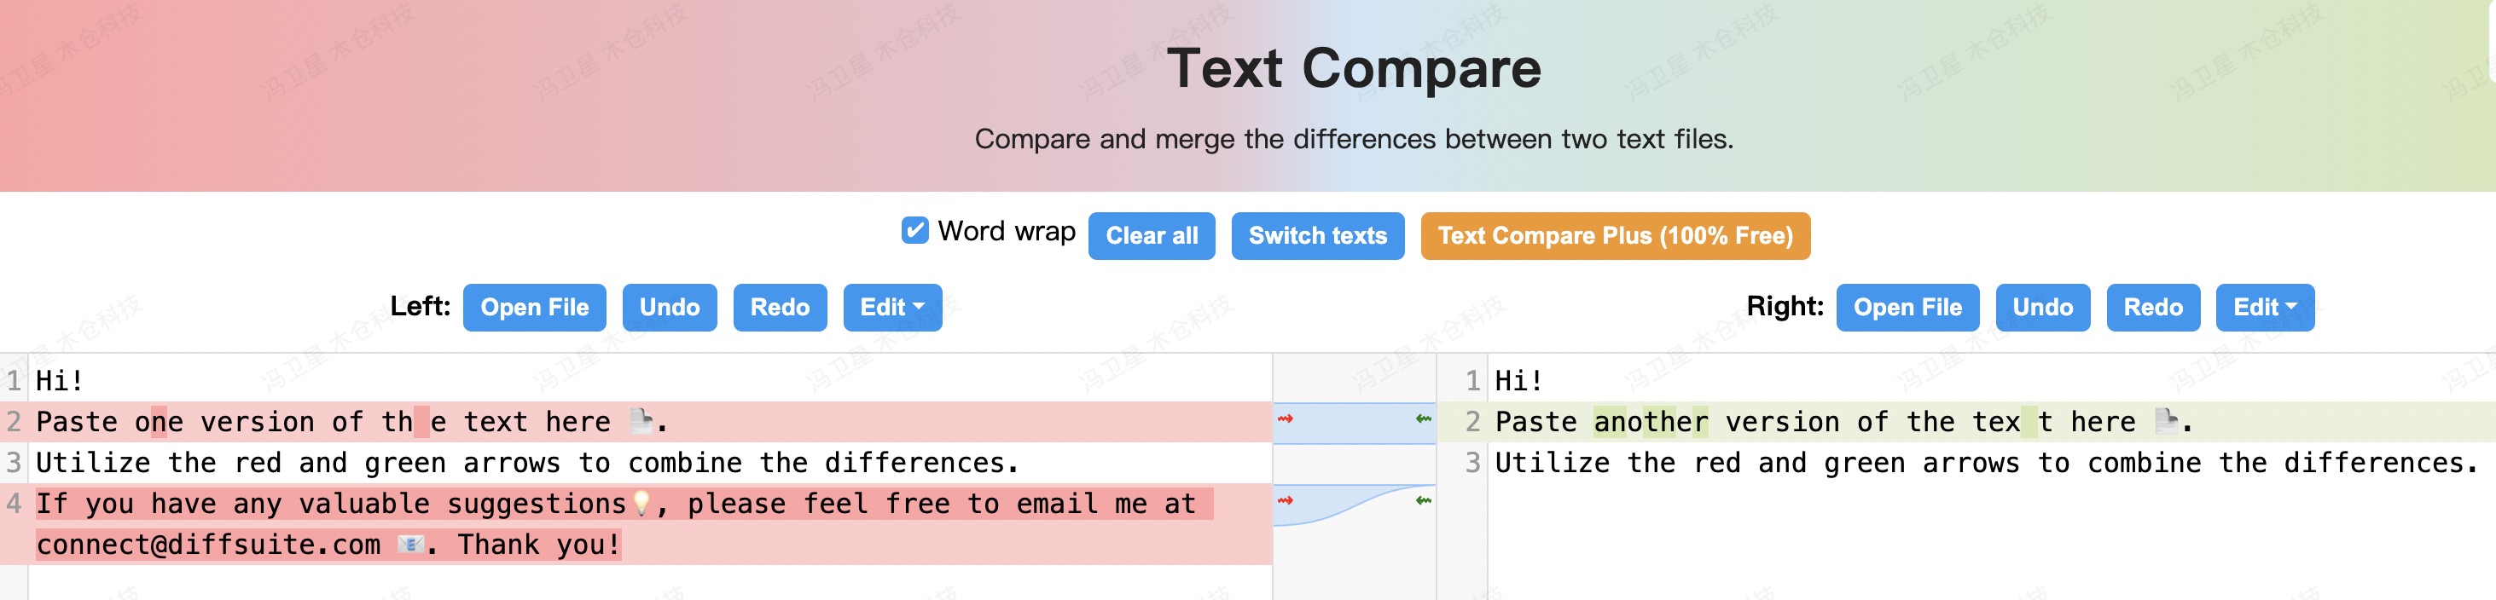Toggle the Word wrap checkbox

914,230
